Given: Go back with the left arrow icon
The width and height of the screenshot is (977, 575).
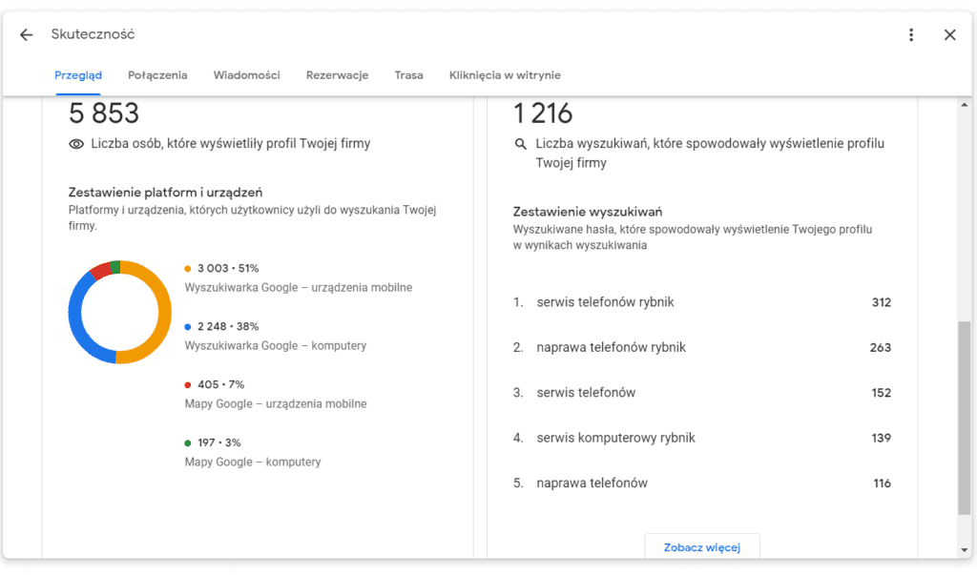Looking at the screenshot, I should pos(26,35).
